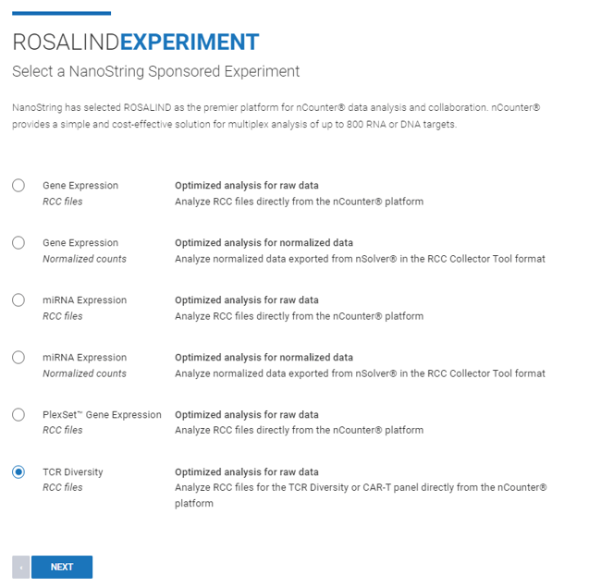Choose Gene Expression Normalized counts radio option

coord(18,243)
